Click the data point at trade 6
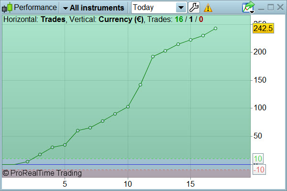Viewport: 287px width, 191px height. pyautogui.click(x=77, y=130)
